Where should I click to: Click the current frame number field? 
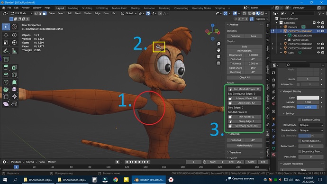pyautogui.click(x=193, y=162)
